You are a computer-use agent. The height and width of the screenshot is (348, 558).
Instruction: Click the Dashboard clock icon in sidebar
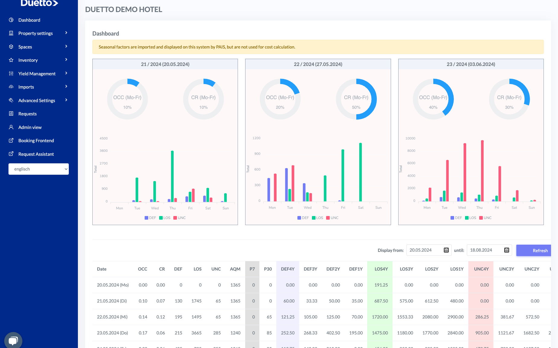click(x=11, y=20)
